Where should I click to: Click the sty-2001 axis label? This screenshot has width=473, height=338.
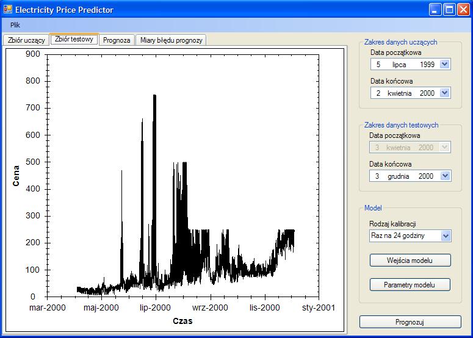(x=319, y=307)
